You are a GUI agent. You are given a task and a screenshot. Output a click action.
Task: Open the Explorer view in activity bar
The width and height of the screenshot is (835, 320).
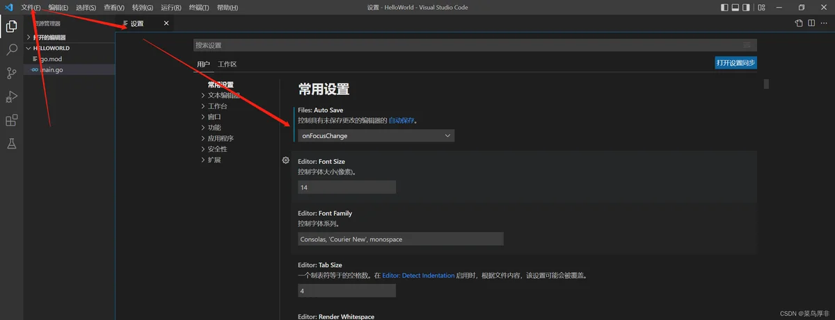pyautogui.click(x=11, y=27)
